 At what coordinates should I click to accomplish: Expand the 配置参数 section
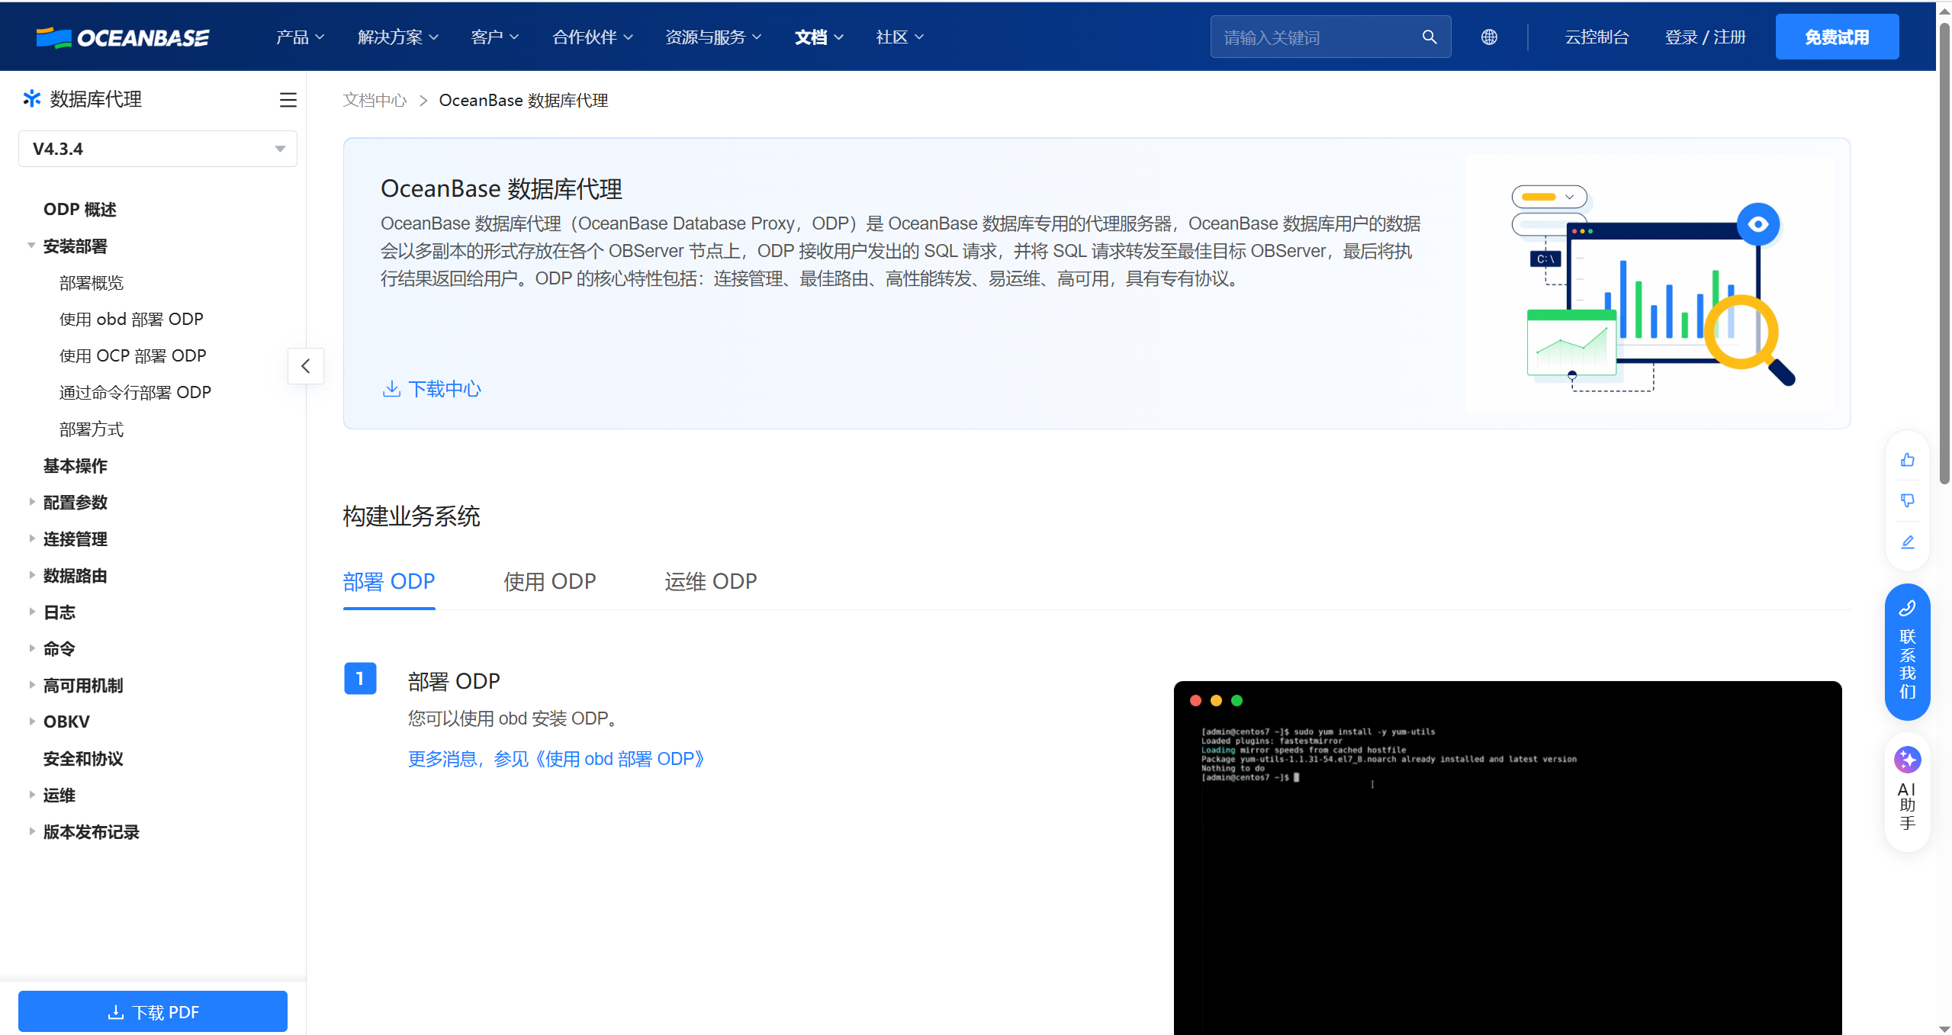click(31, 502)
